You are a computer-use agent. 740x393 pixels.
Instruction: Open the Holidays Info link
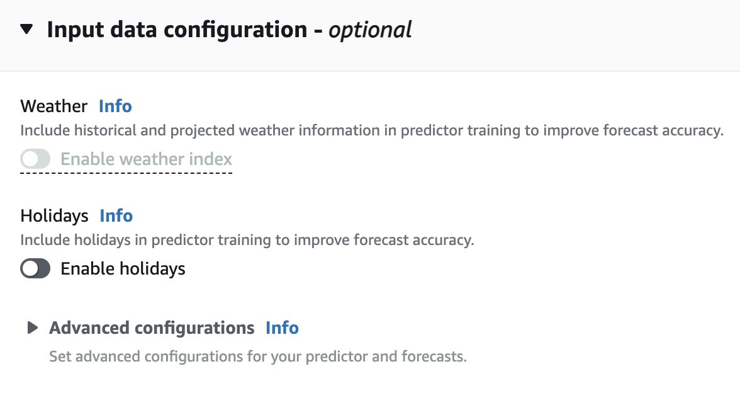tap(116, 216)
